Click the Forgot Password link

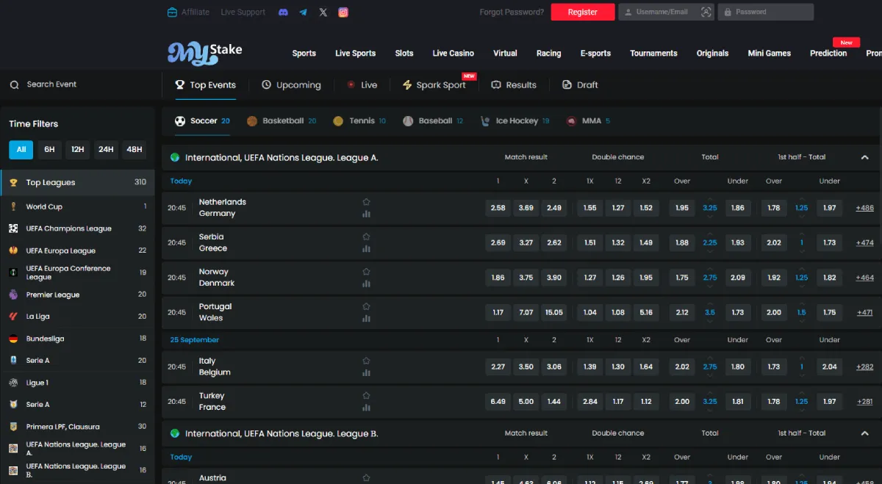pos(512,12)
